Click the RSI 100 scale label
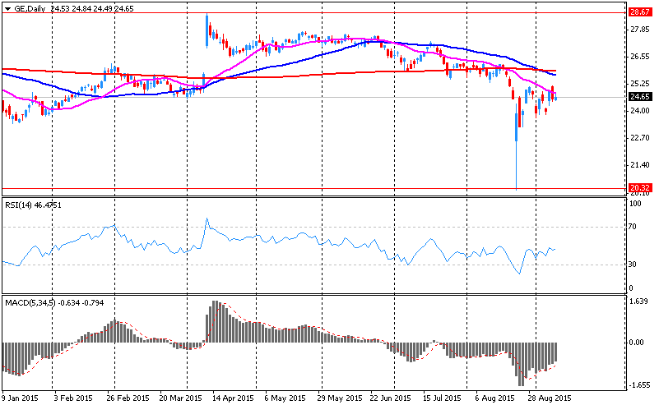Image resolution: width=659 pixels, height=405 pixels. [x=635, y=204]
